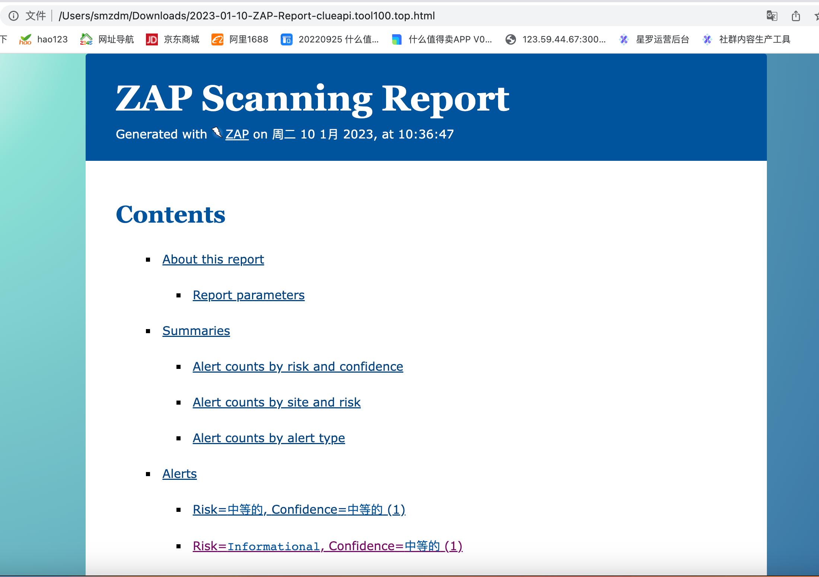This screenshot has width=819, height=577.
Task: Click the share icon at top right
Action: 796,16
